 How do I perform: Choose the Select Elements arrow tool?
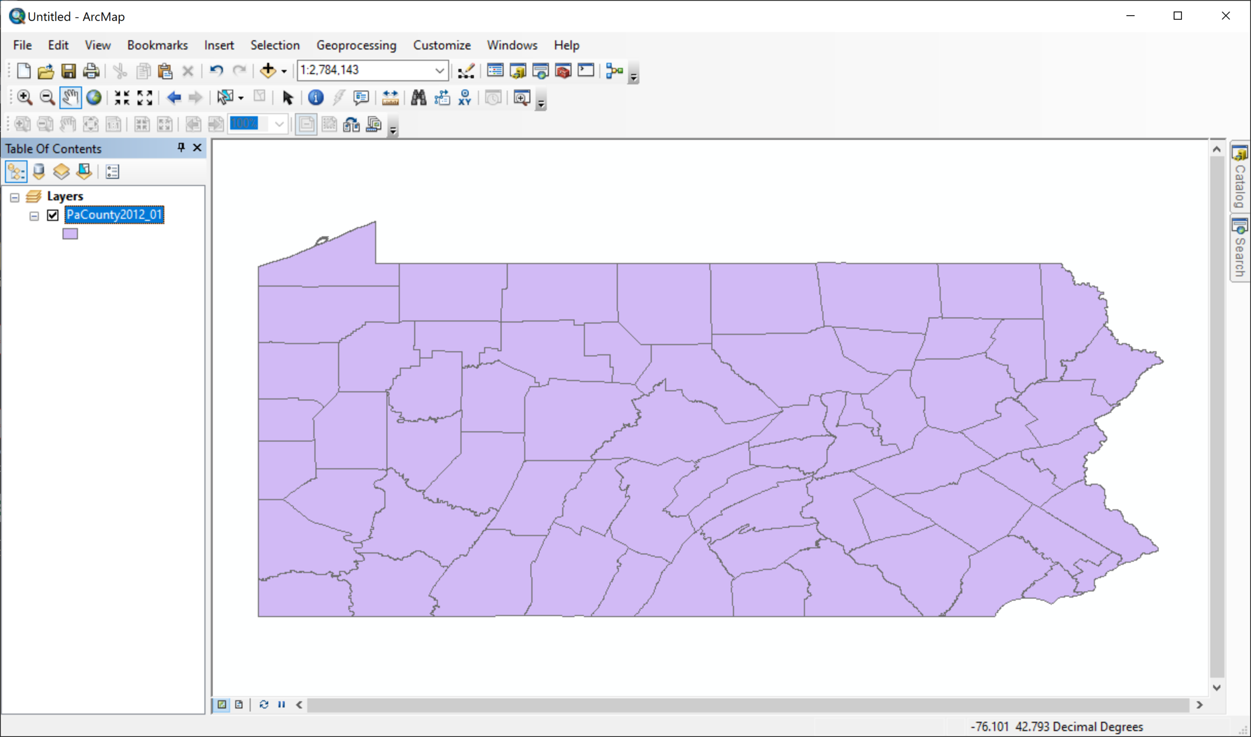tap(287, 98)
